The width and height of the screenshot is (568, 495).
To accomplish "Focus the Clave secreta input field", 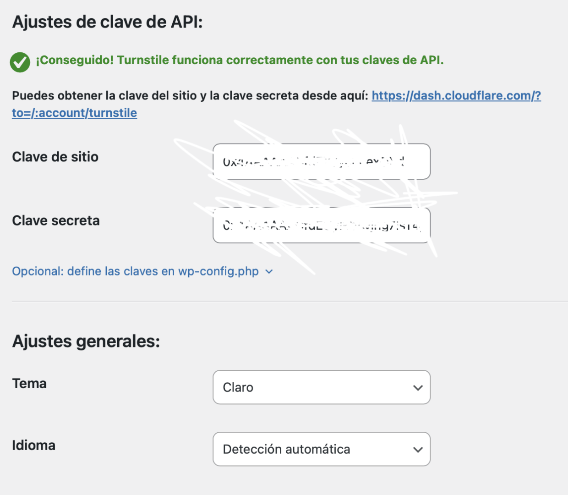I will 321,225.
